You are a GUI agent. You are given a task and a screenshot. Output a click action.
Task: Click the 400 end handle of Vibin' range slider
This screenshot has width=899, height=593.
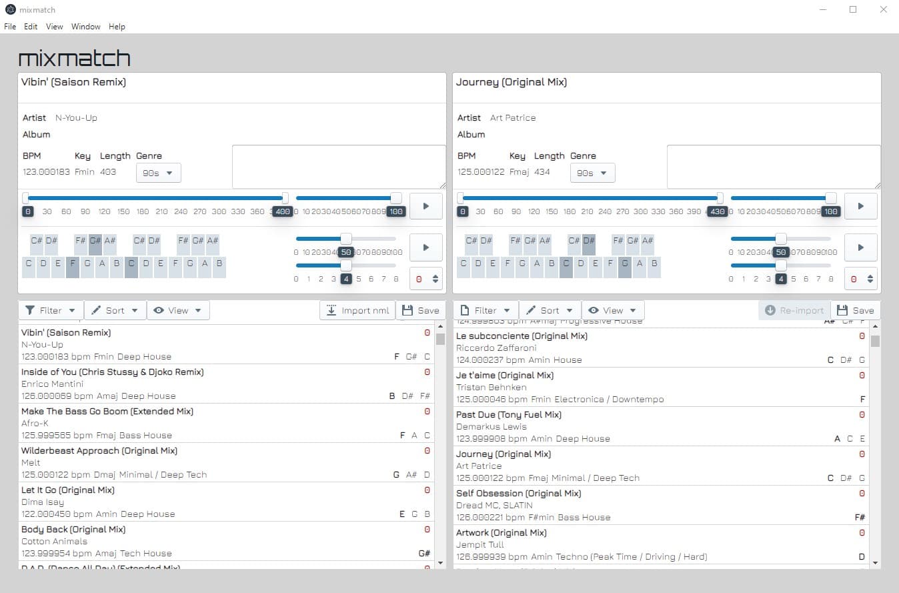(x=285, y=198)
